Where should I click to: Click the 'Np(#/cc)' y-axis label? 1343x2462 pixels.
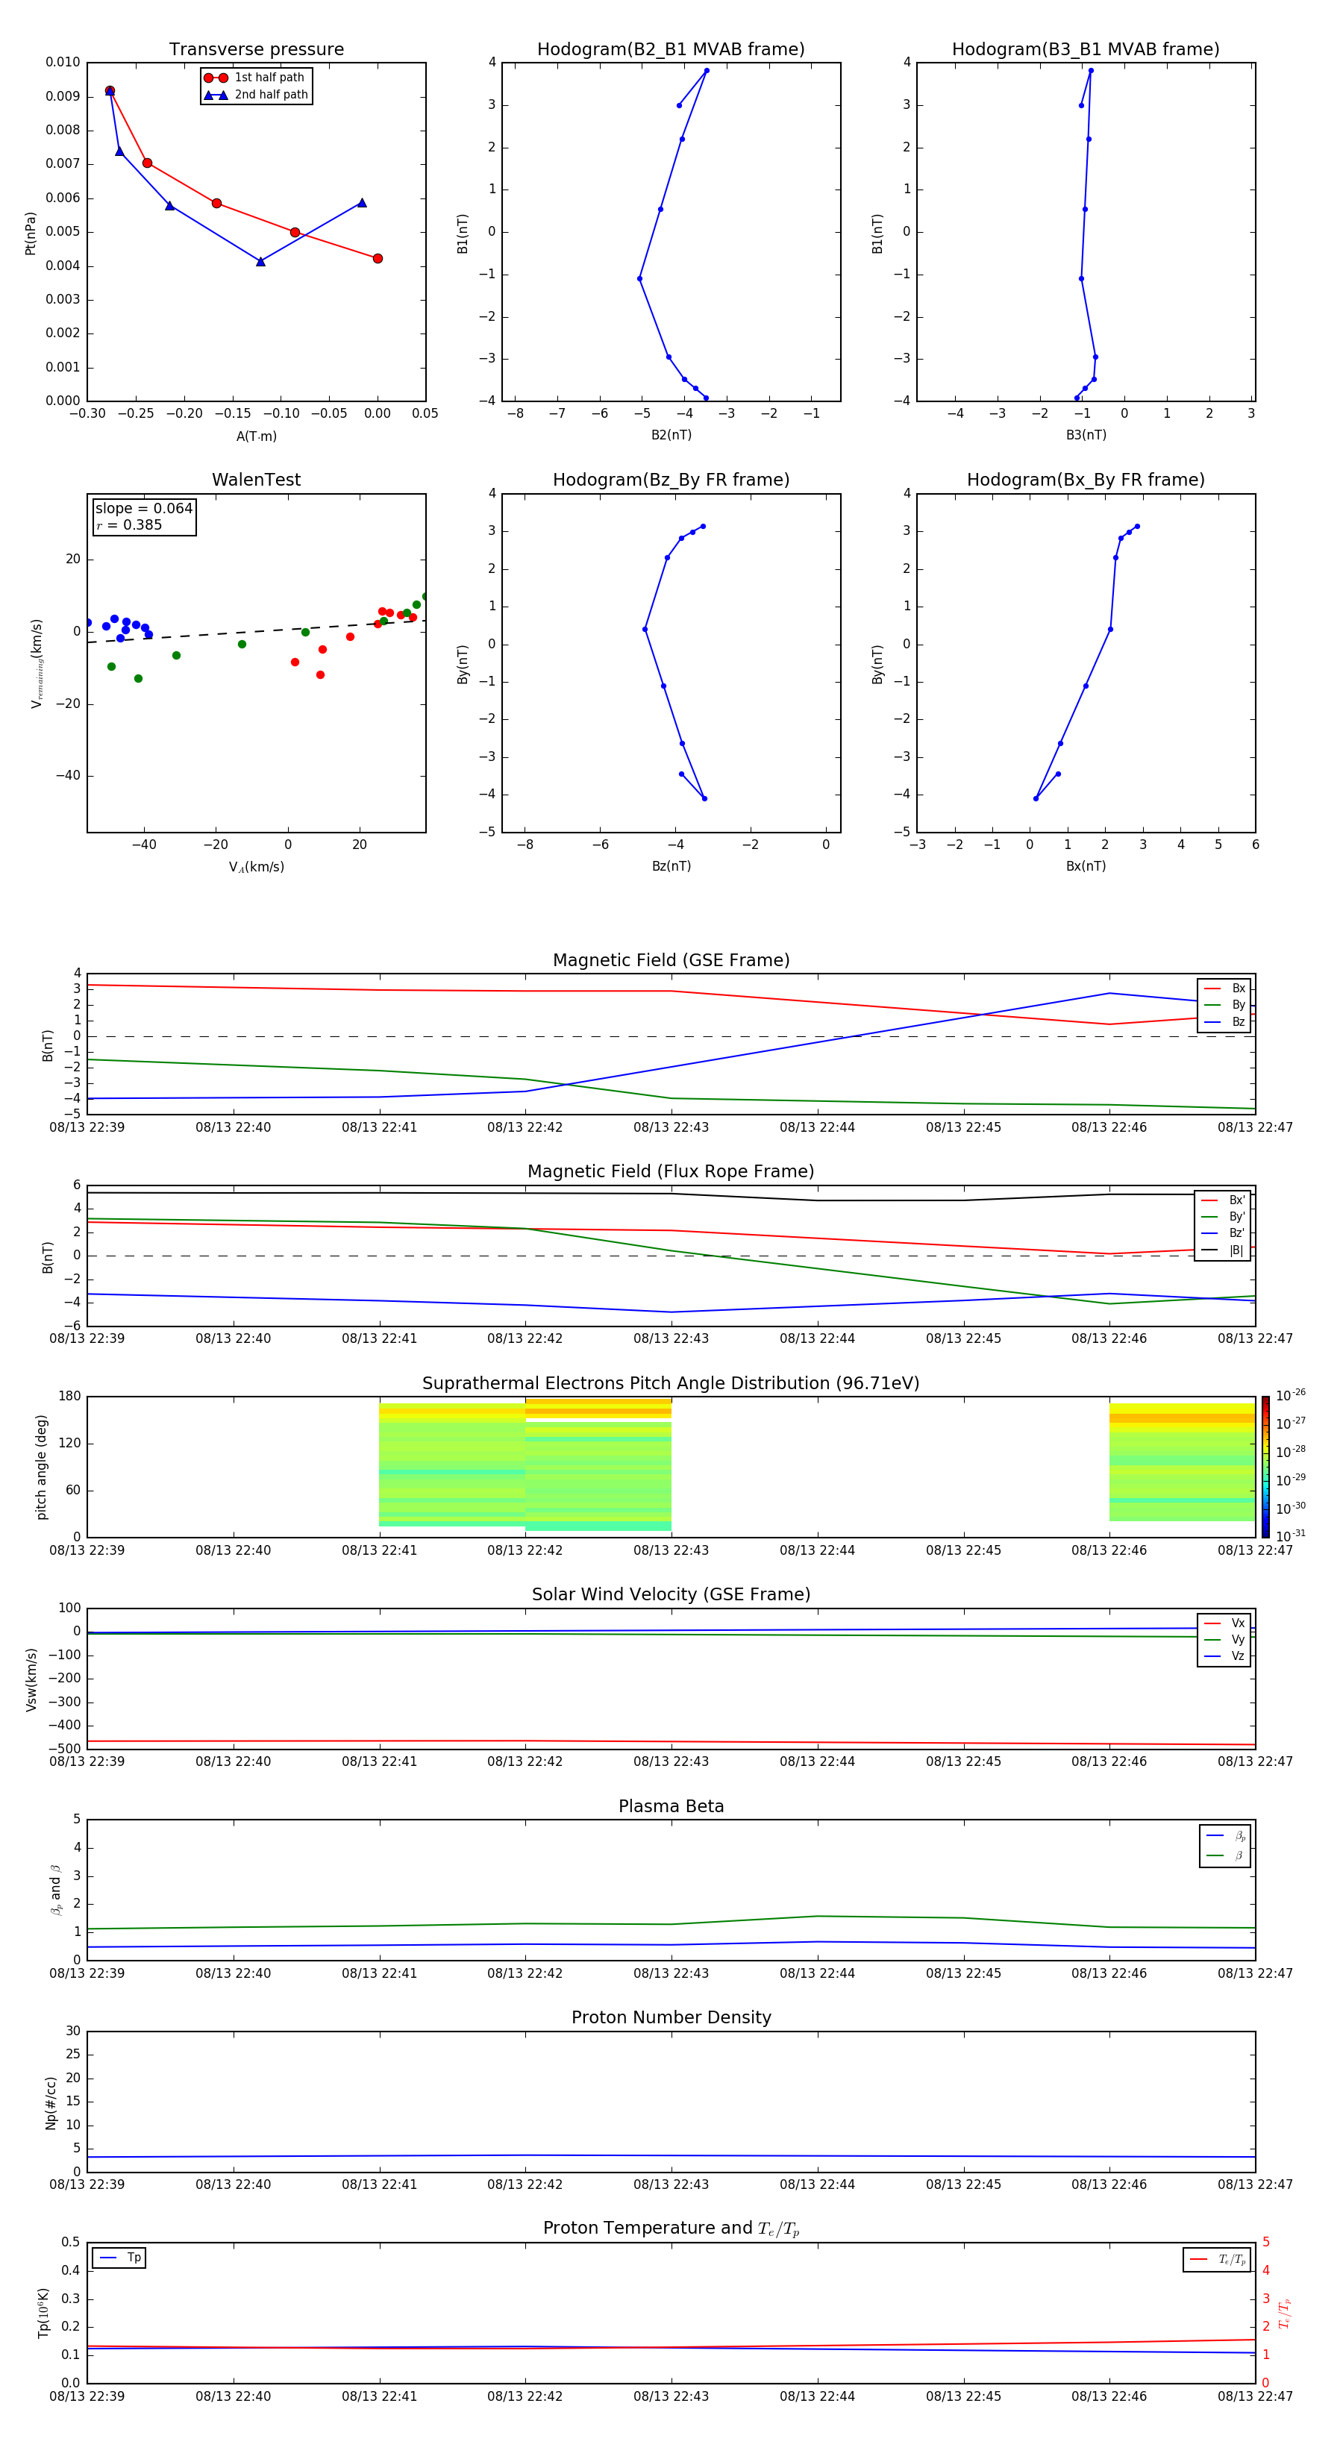(51, 2102)
